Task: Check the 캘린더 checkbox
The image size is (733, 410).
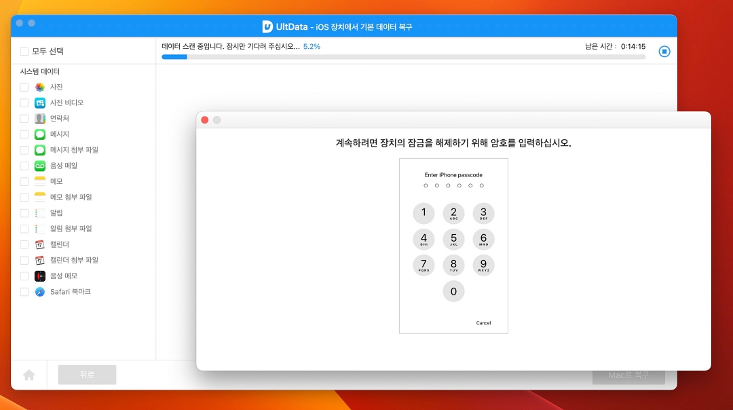Action: (24, 244)
